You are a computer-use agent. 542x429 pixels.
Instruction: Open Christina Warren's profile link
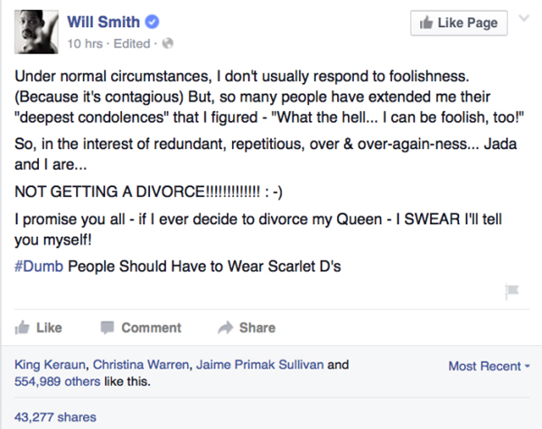(141, 364)
